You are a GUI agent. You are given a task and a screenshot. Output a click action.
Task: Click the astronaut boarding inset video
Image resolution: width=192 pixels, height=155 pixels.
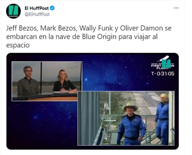tap(126, 118)
